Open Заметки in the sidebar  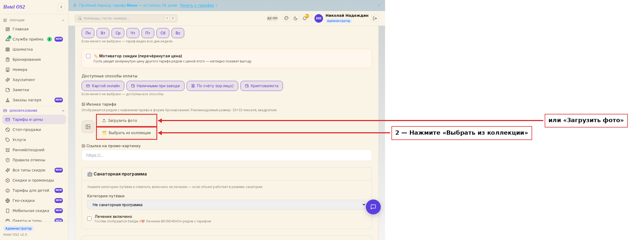(34, 90)
